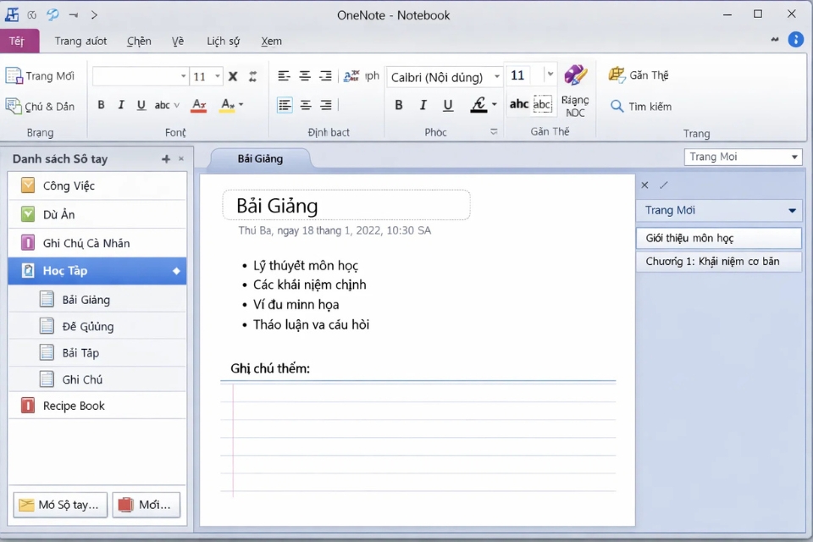Open the Calibri font dropdown
813x542 pixels.
[x=444, y=76]
